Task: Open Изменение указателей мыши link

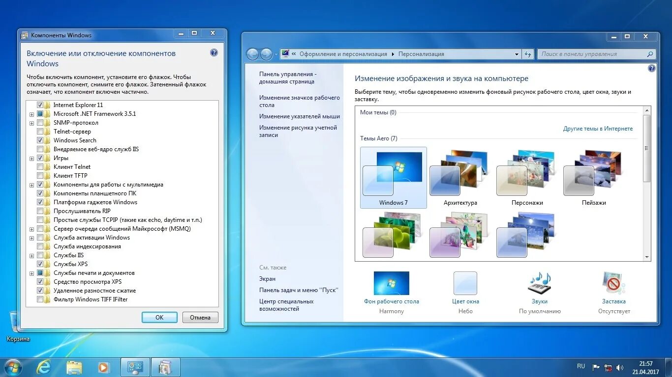Action: [x=300, y=116]
